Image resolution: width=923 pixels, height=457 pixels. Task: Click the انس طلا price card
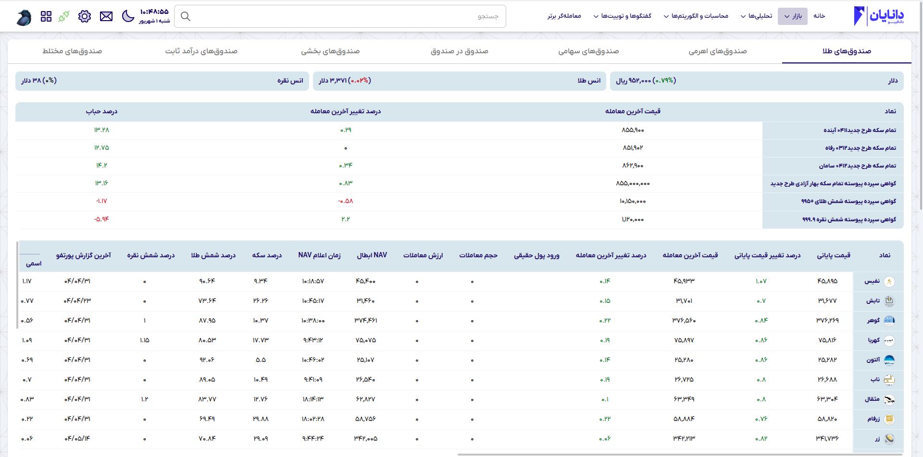tap(460, 81)
